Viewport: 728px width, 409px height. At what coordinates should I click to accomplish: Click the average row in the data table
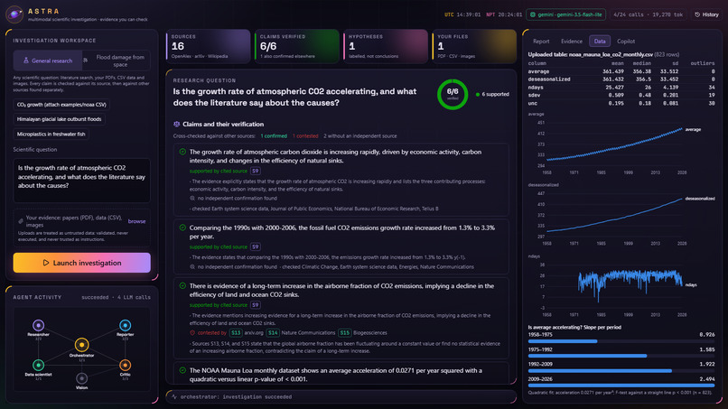point(621,71)
